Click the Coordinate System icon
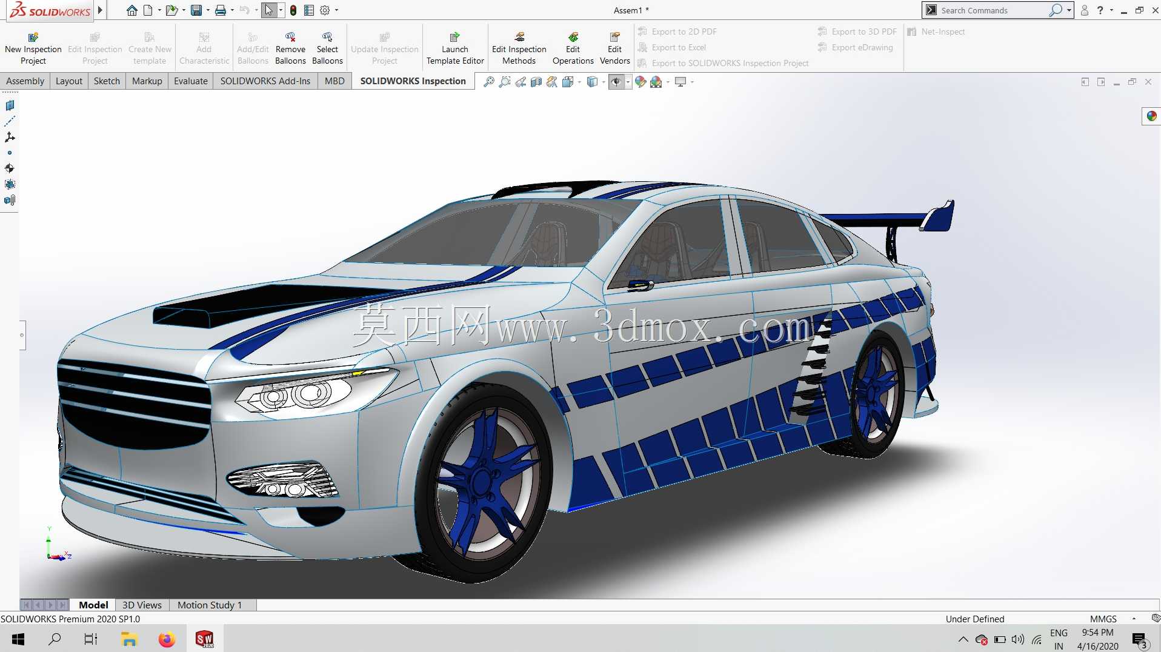Screen dimensions: 1161x652 click(x=10, y=137)
